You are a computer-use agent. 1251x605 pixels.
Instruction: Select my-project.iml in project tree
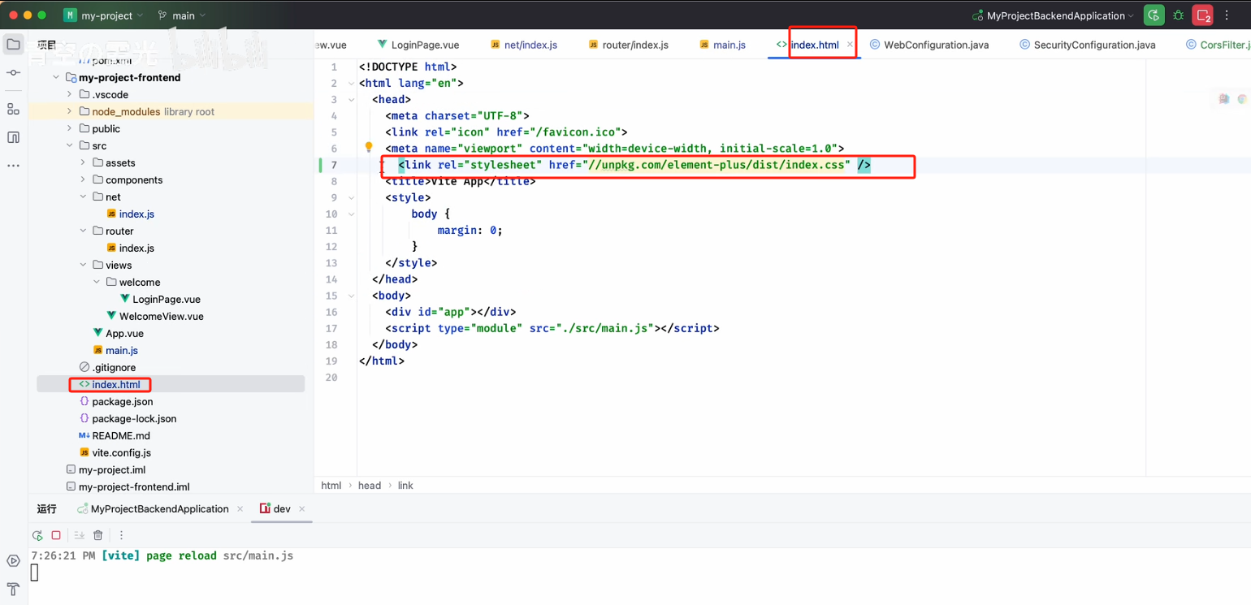click(112, 470)
